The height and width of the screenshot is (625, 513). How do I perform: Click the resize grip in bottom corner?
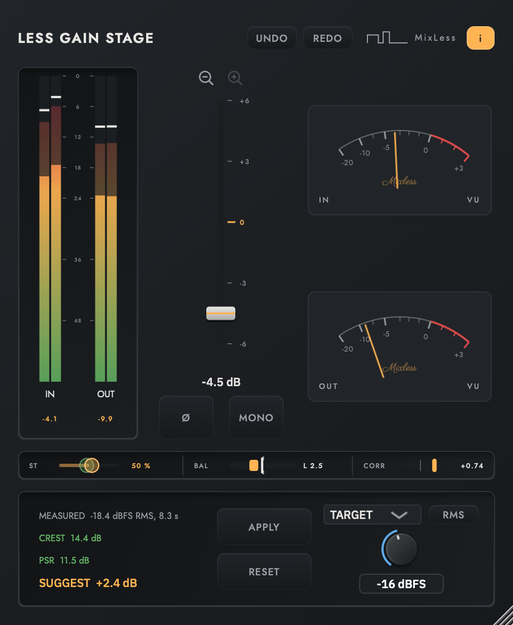(x=504, y=616)
